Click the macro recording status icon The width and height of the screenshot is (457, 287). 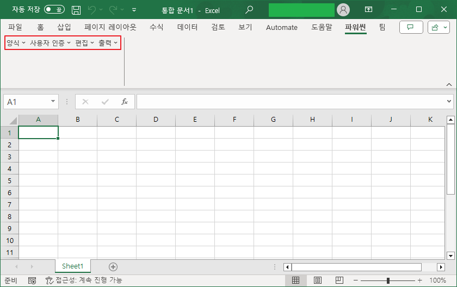coord(32,280)
